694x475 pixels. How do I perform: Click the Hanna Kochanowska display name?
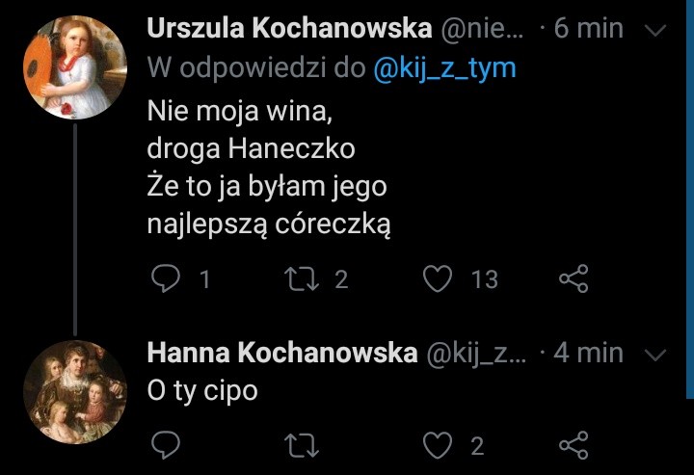coord(281,353)
